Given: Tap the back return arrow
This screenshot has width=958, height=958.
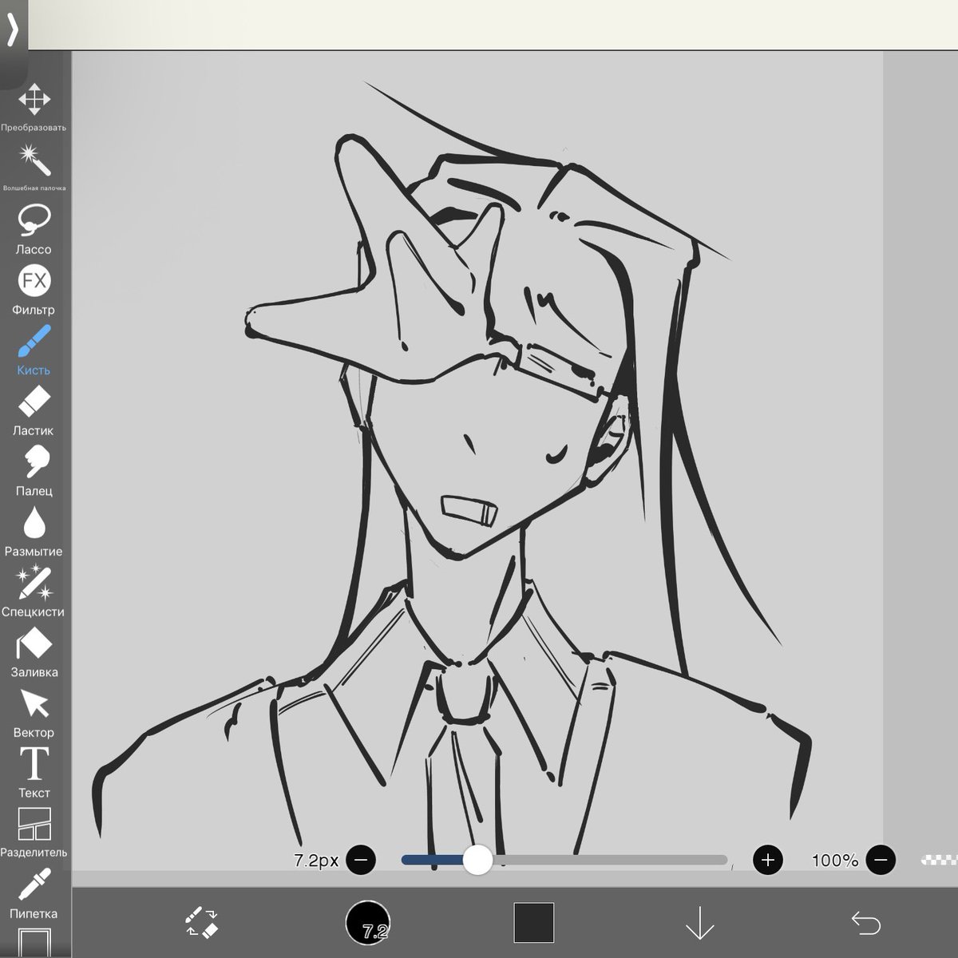Looking at the screenshot, I should tap(865, 923).
